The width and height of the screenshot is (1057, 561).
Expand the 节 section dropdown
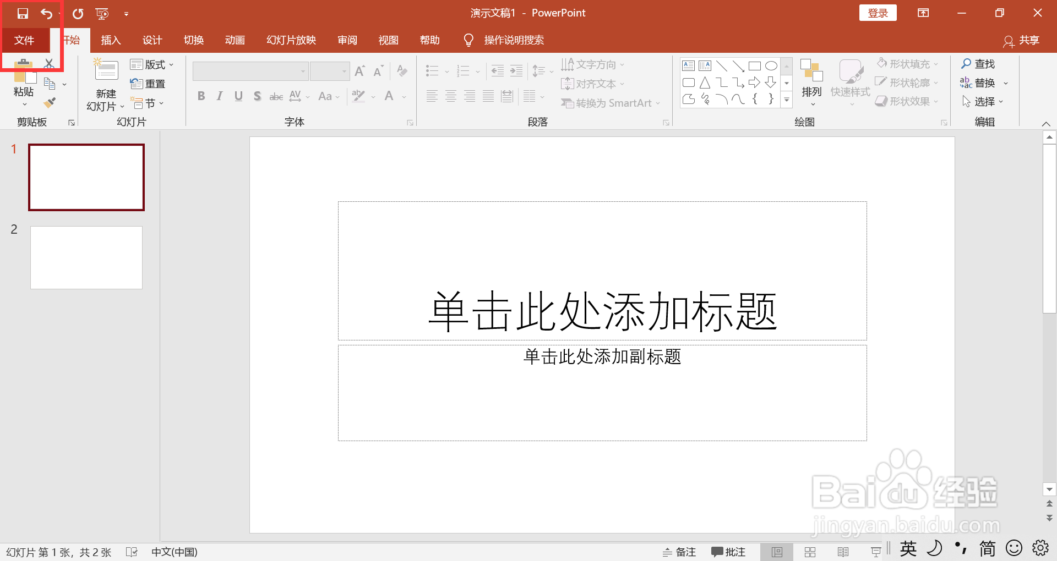148,103
